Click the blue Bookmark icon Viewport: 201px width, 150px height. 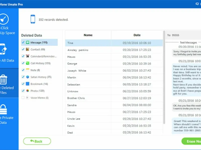(28, 84)
